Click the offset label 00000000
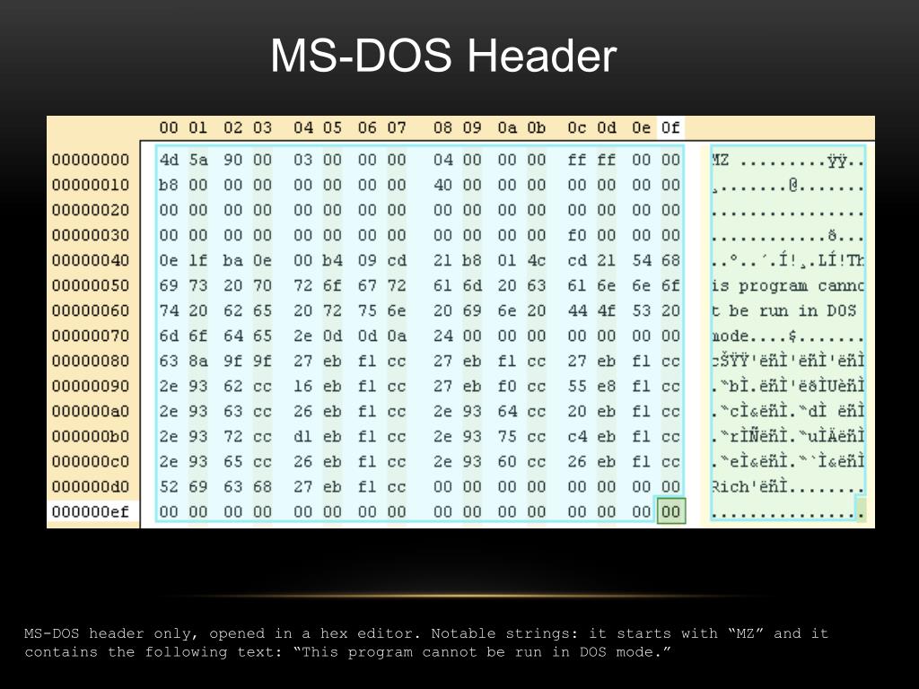This screenshot has width=919, height=689. (x=91, y=160)
